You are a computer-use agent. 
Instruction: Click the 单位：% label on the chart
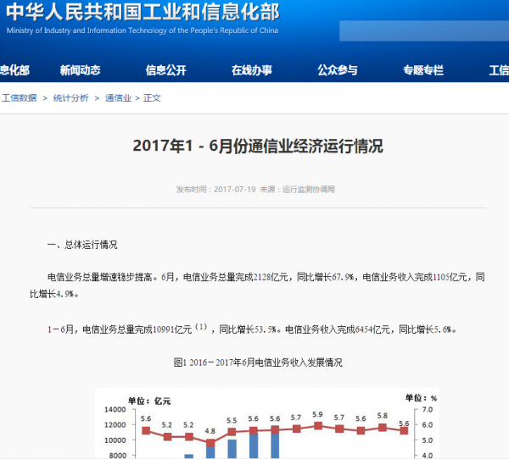(x=421, y=398)
